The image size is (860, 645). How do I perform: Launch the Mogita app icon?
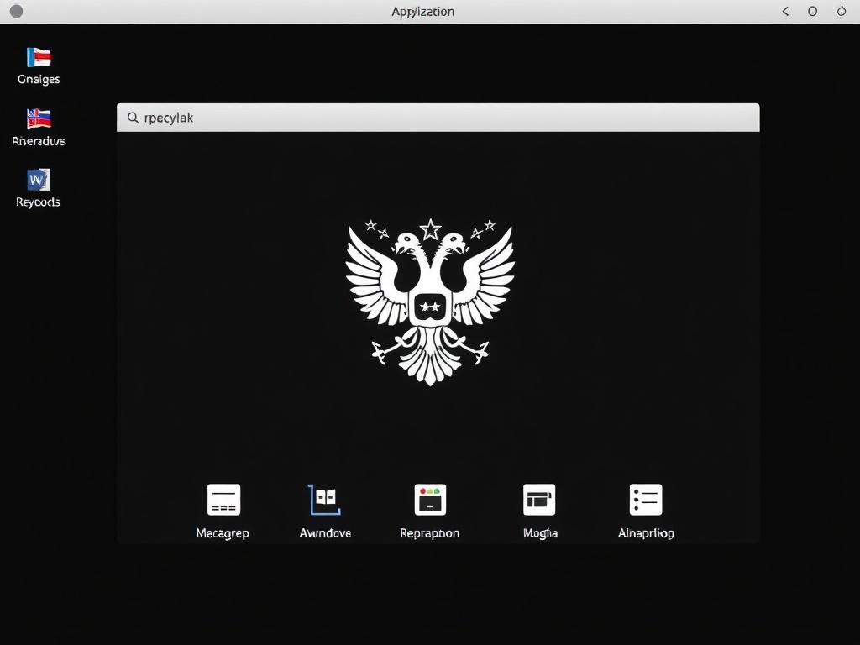pos(539,500)
